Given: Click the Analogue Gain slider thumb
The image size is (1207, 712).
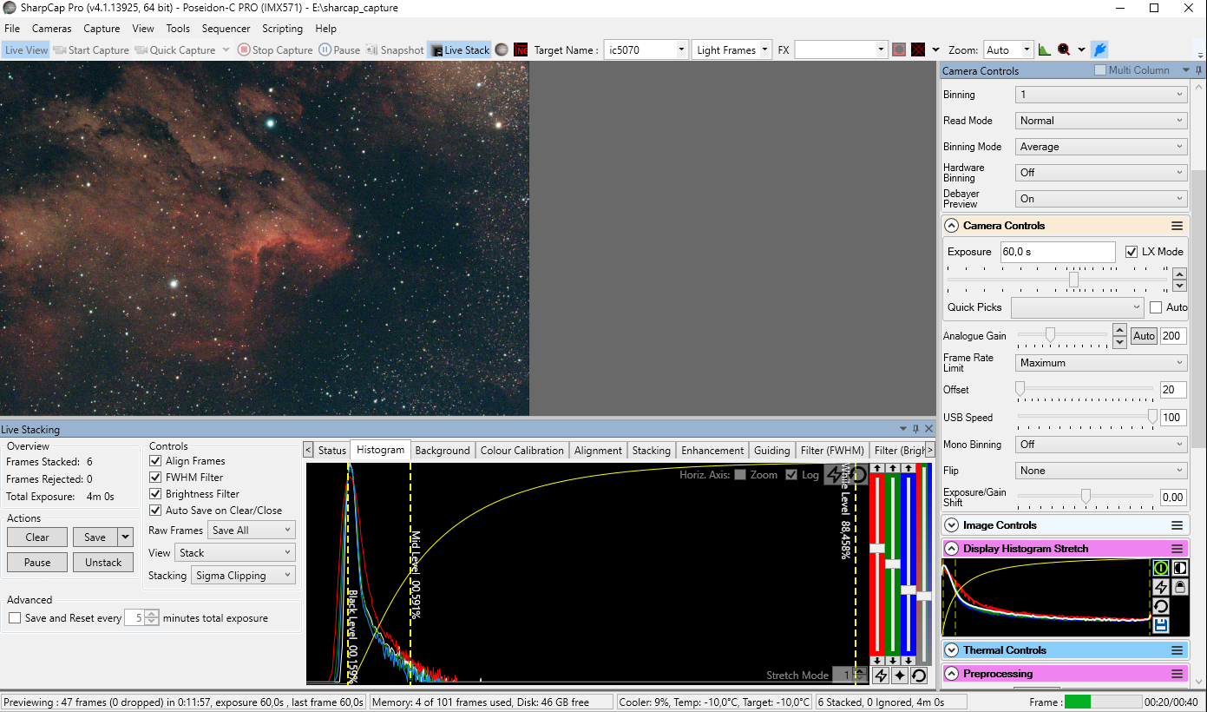Looking at the screenshot, I should [1050, 334].
